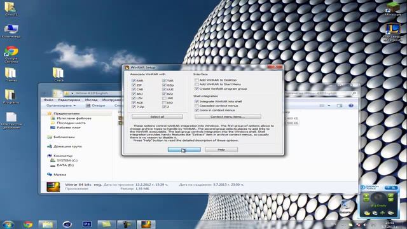Open the Recycle Bin desktop icon

346,207
